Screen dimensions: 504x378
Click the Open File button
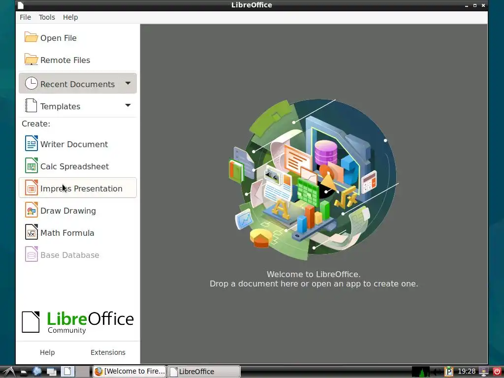(x=77, y=37)
